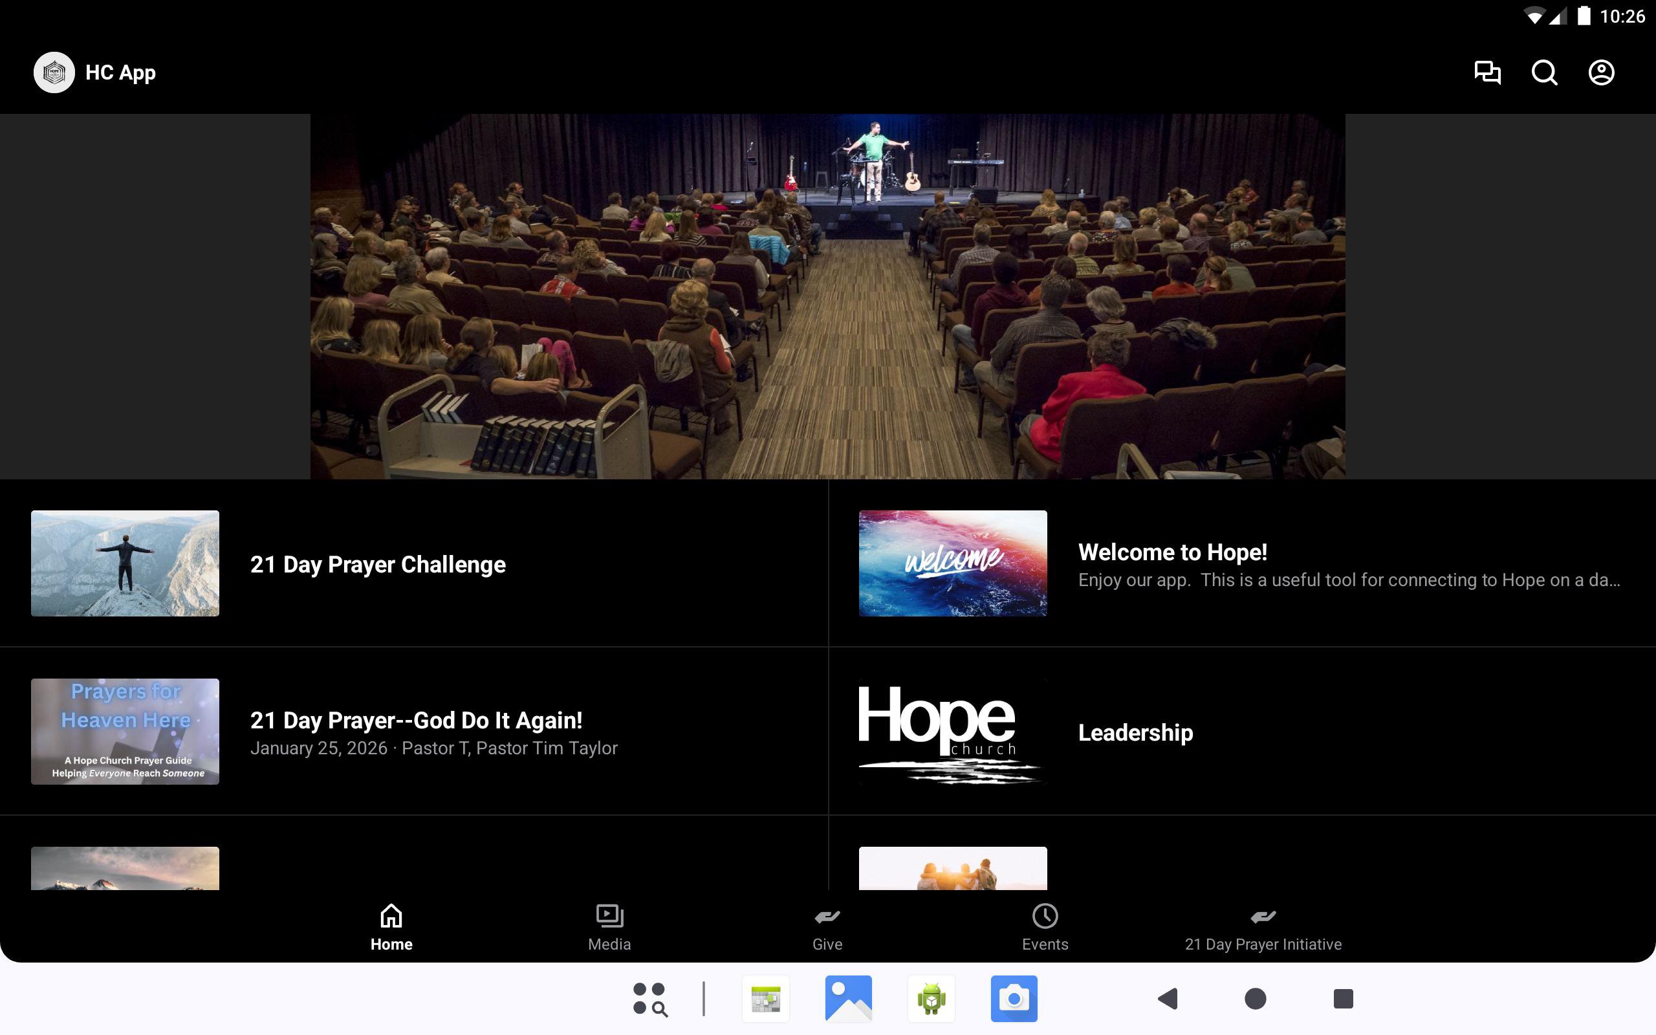The height and width of the screenshot is (1035, 1656).
Task: Launch the Camera app from taskbar
Action: 1014,999
